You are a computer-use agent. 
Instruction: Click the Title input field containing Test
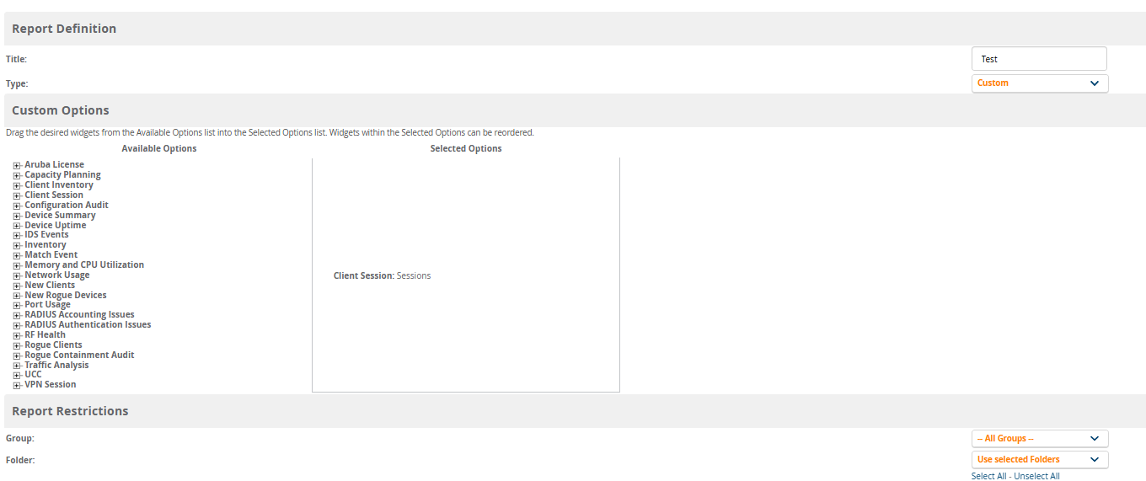[x=1039, y=59]
